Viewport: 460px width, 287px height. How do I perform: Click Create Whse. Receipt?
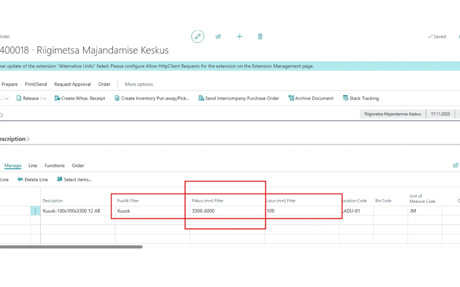(80, 98)
